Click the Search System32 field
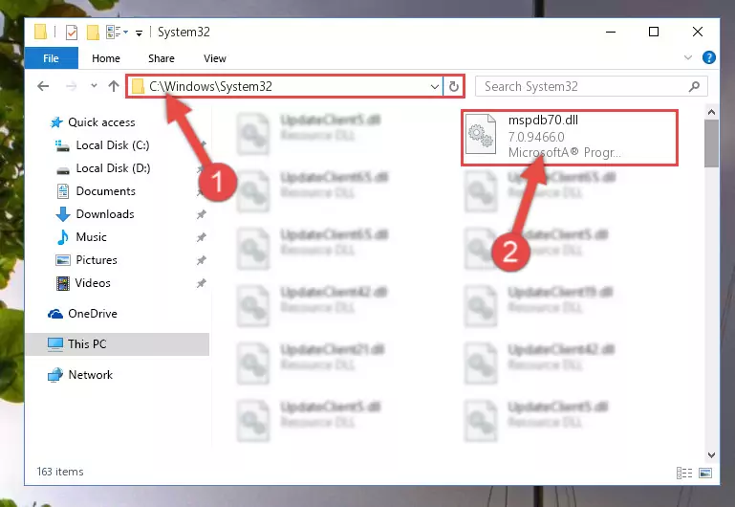 591,86
